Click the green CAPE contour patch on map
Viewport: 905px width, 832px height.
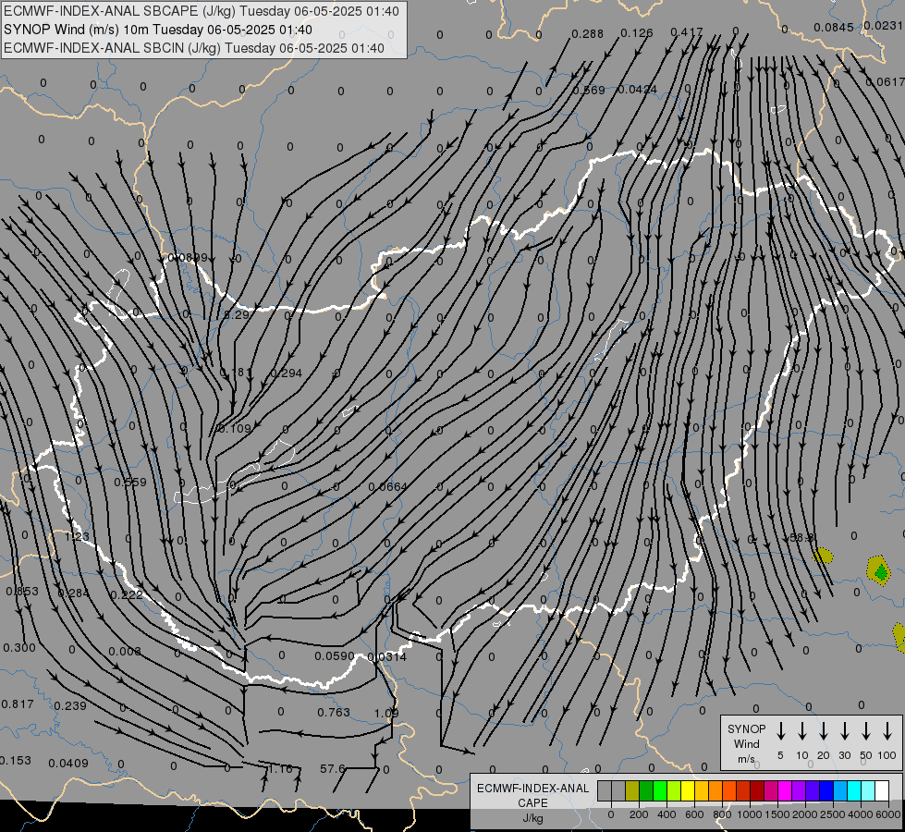point(881,572)
